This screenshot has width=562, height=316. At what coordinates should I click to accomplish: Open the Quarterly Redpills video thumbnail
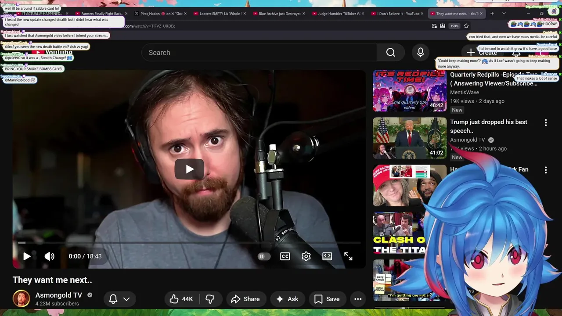(410, 91)
